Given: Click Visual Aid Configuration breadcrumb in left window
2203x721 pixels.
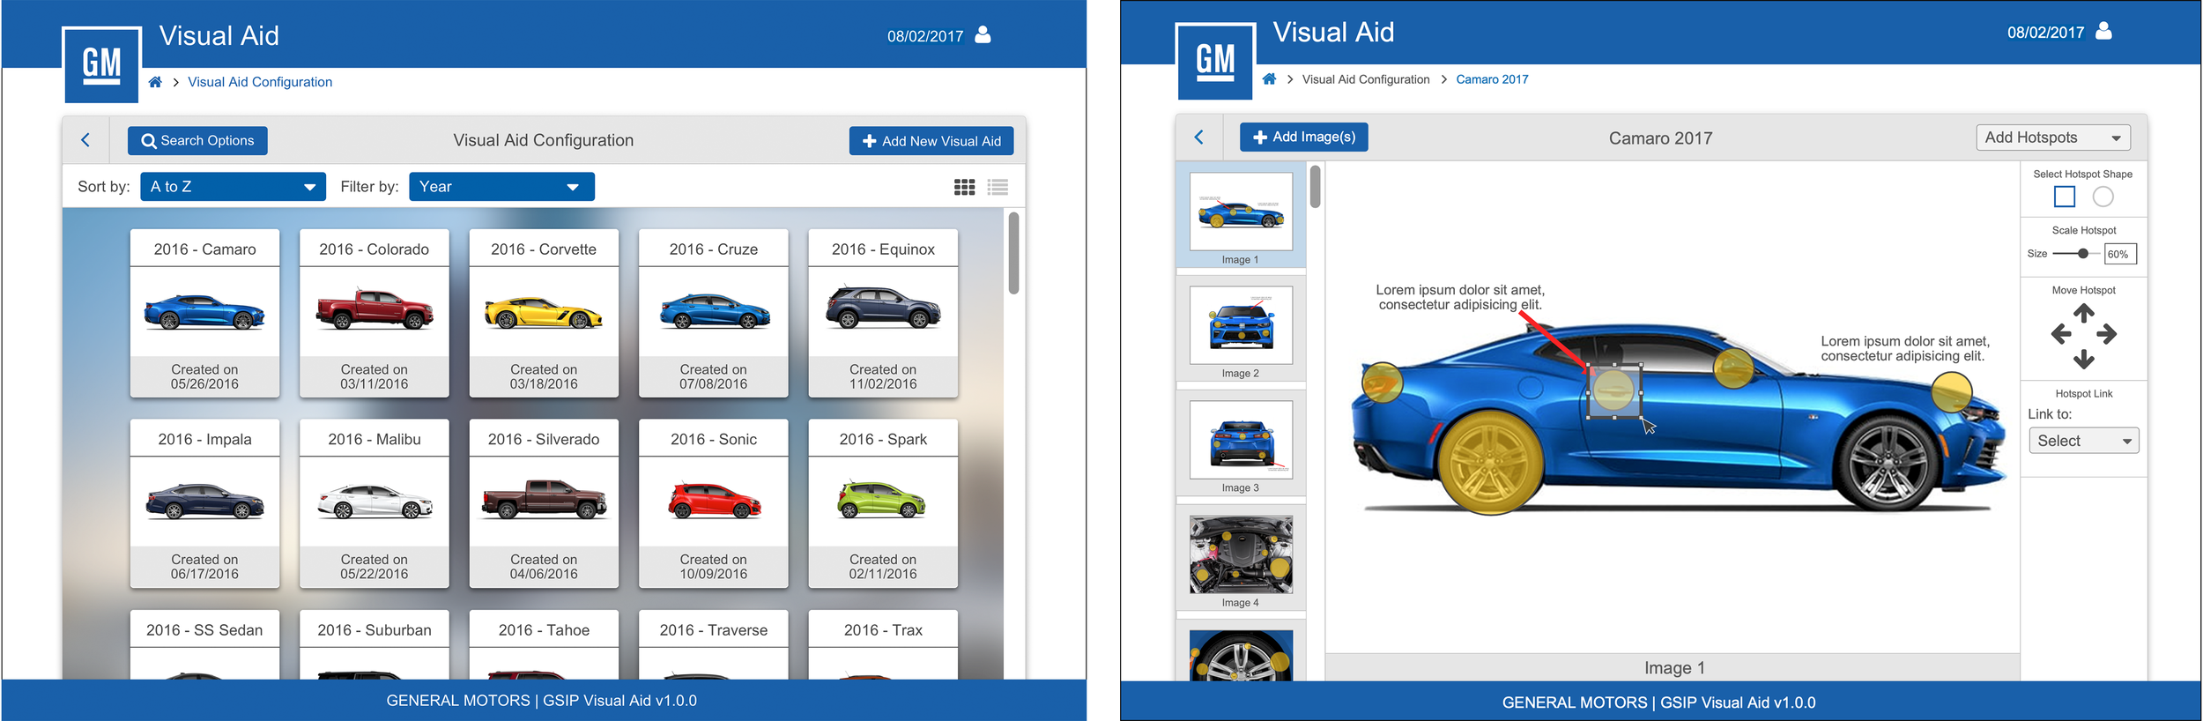Looking at the screenshot, I should click(x=260, y=82).
